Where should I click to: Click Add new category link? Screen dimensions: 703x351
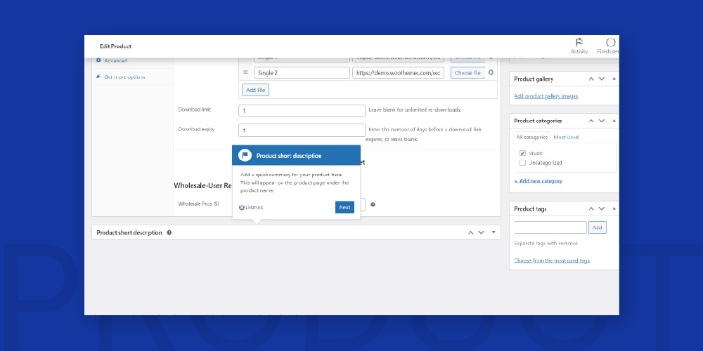[x=538, y=181]
